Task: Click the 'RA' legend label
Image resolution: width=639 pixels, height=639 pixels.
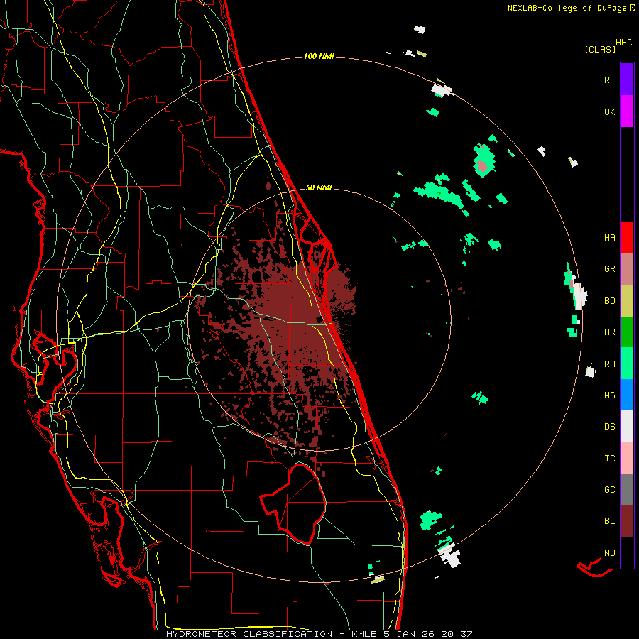Action: tap(609, 364)
